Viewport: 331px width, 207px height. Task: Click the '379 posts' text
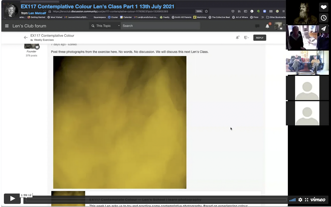pos(31,55)
